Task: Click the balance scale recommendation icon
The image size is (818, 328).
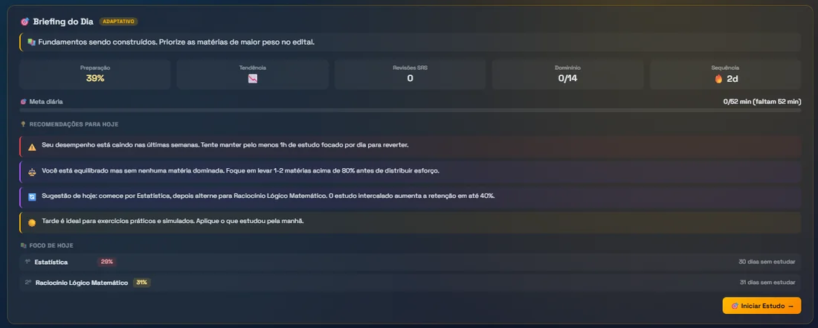Action: 32,172
